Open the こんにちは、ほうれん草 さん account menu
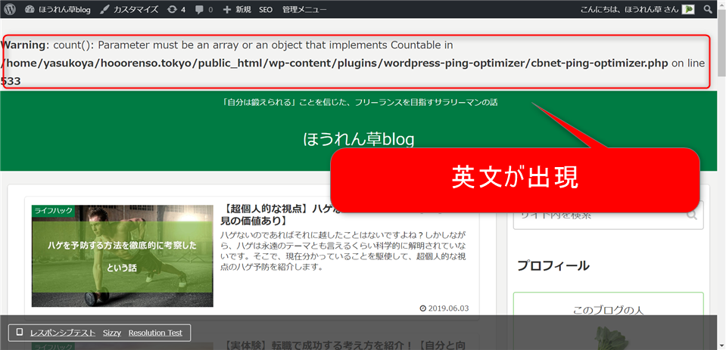 [x=637, y=9]
